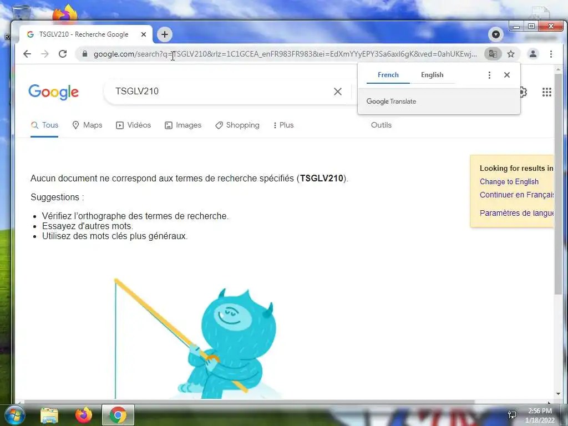Click the scrollbar down arrow
This screenshot has height=426, width=568.
(558, 394)
